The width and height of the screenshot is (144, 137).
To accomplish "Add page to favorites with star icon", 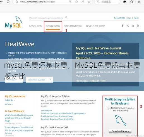I will 89,2.
